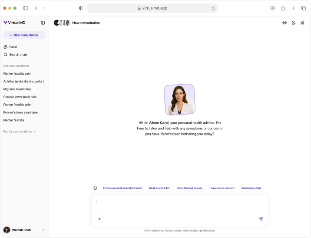311x238 pixels.
Task: Reload the page
Action: 213,8
